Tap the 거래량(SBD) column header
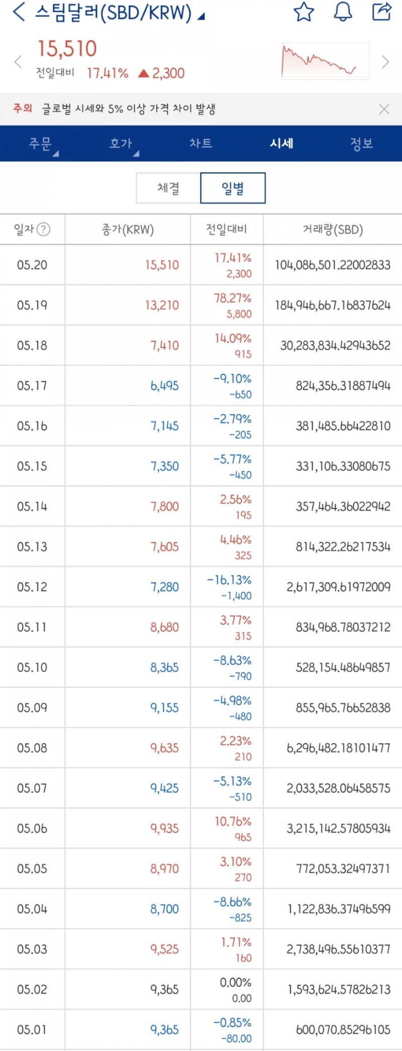Viewport: 402px width, 1051px height. (x=333, y=230)
